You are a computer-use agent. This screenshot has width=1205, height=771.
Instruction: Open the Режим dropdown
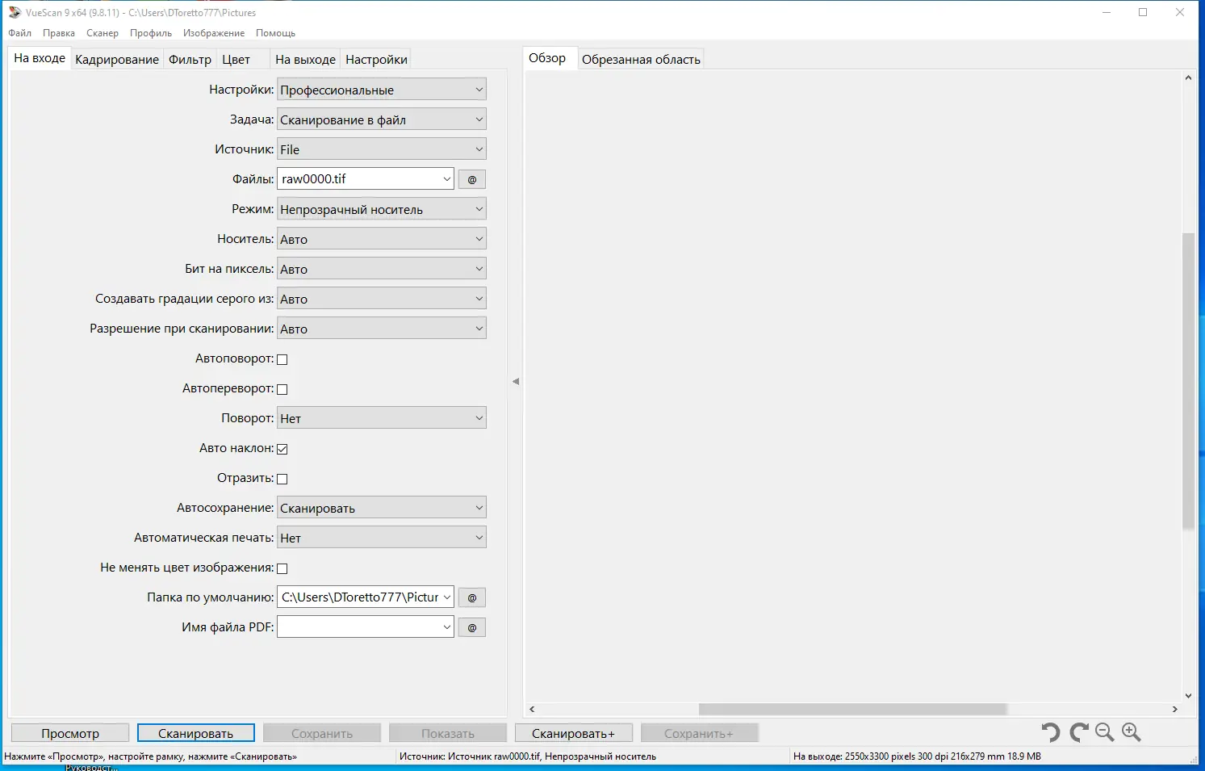click(x=382, y=209)
